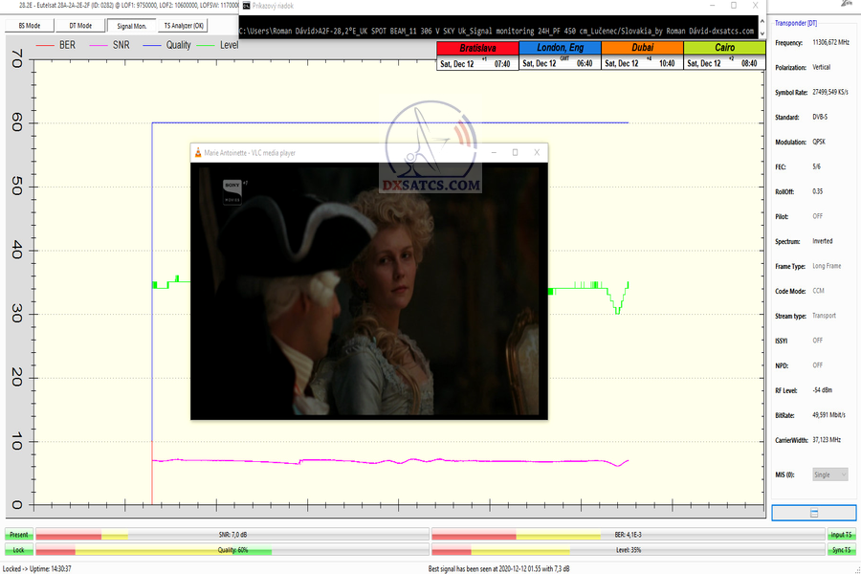This screenshot has width=861, height=574.
Task: Click the Marie Antoinette video frame
Action: [x=369, y=292]
